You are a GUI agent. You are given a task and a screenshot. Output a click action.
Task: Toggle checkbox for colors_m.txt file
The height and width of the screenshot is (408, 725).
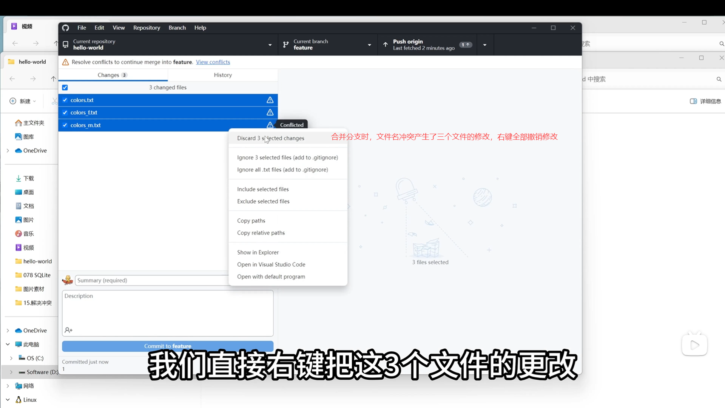65,125
